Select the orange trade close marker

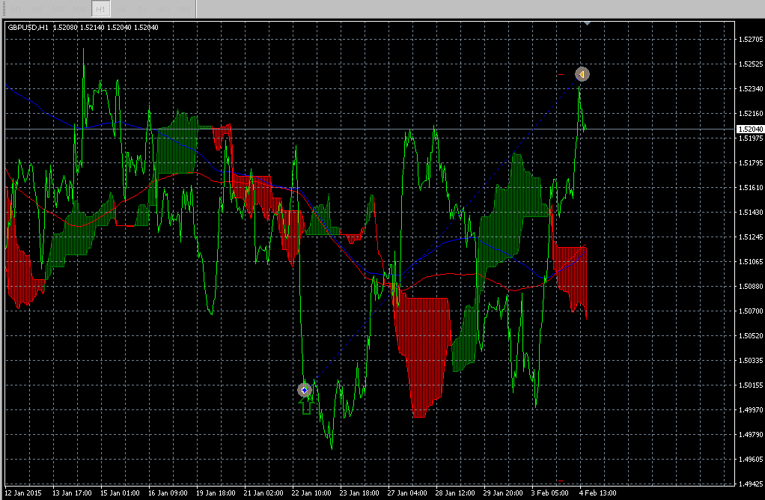[582, 74]
